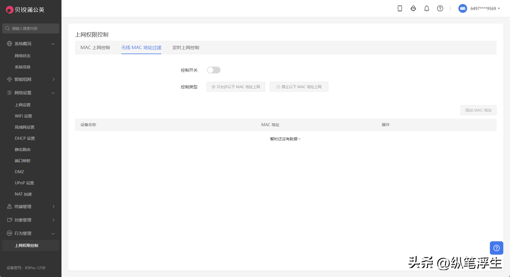Click the 暂时还没有数据 empty message

point(285,139)
